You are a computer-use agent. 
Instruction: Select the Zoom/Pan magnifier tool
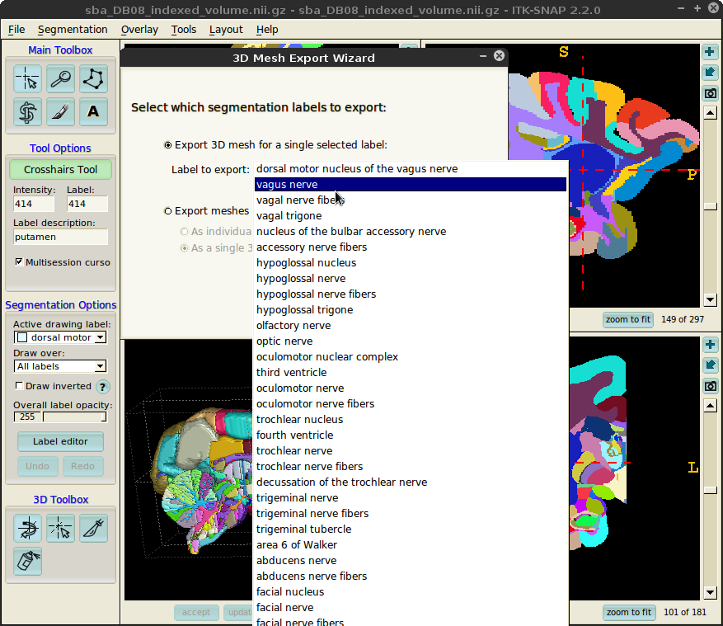click(60, 79)
